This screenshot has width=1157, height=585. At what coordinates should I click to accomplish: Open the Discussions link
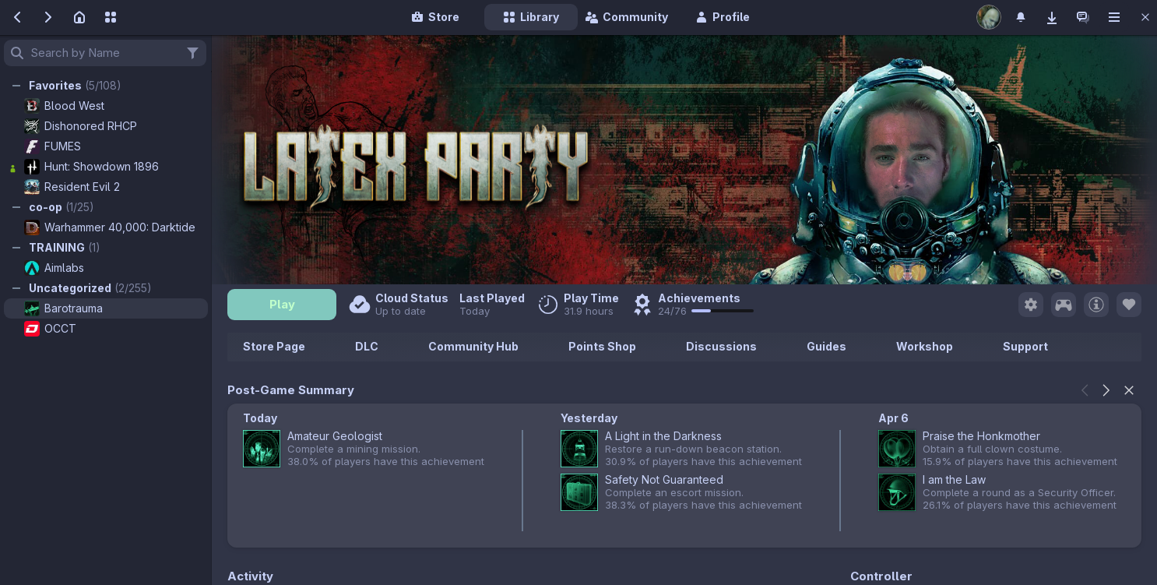click(721, 347)
